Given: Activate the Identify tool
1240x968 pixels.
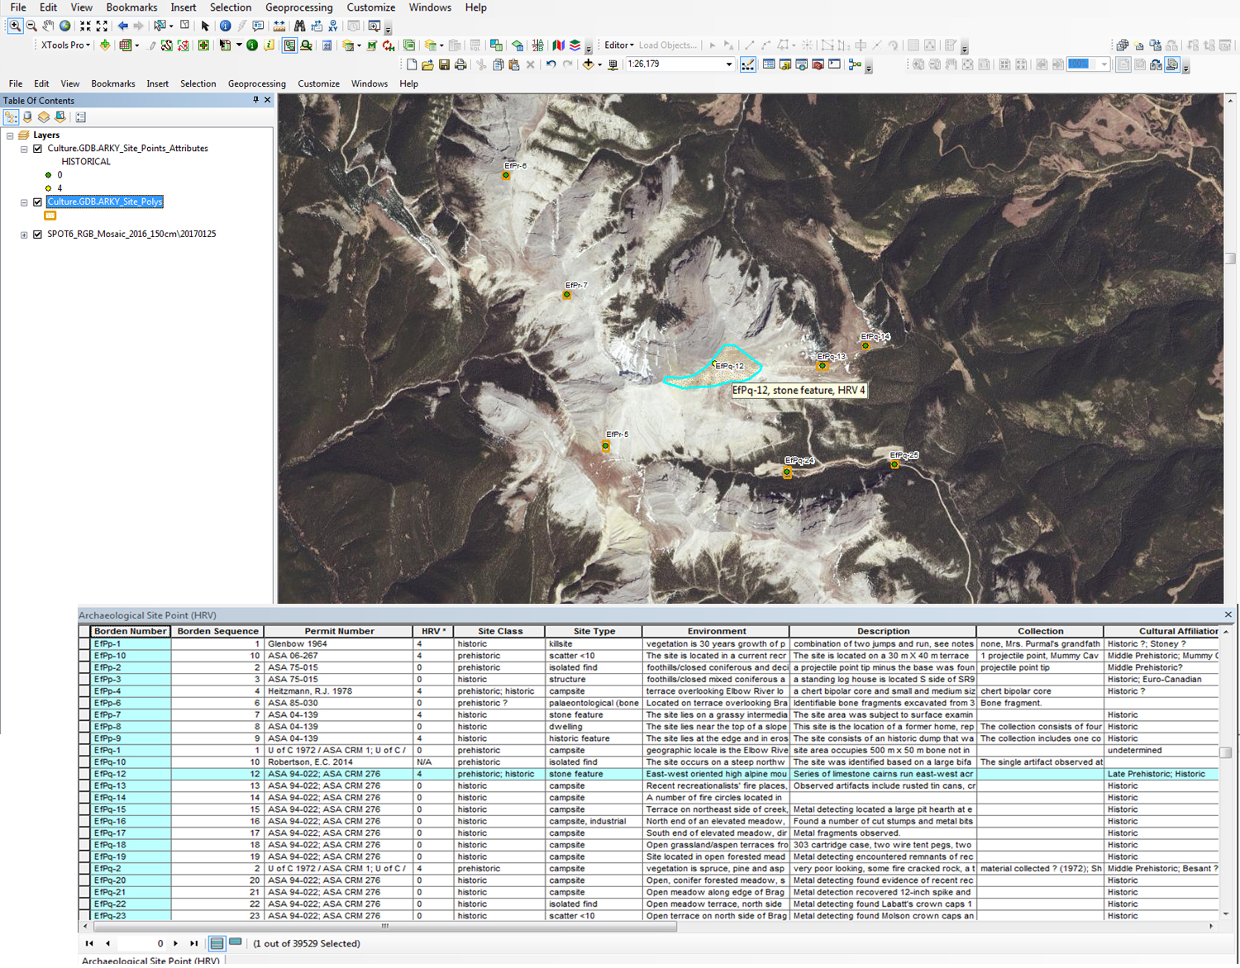Looking at the screenshot, I should 225,26.
